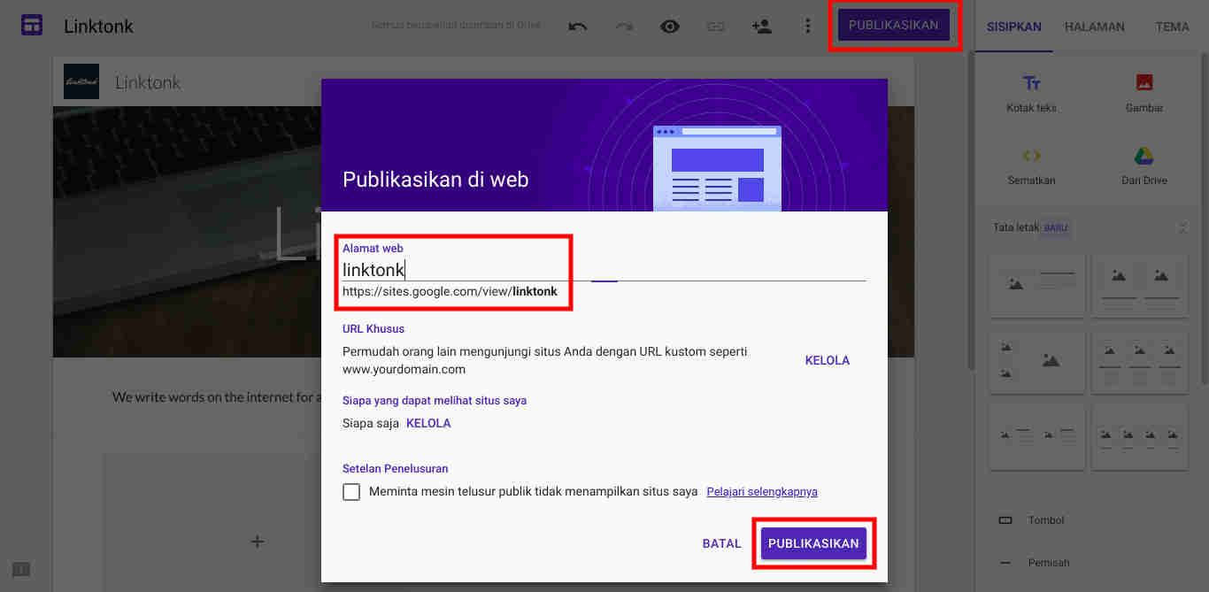Screen dimensions: 1209x592
Task: Click PUBLIKASIKAN in the dialog
Action: tap(813, 542)
